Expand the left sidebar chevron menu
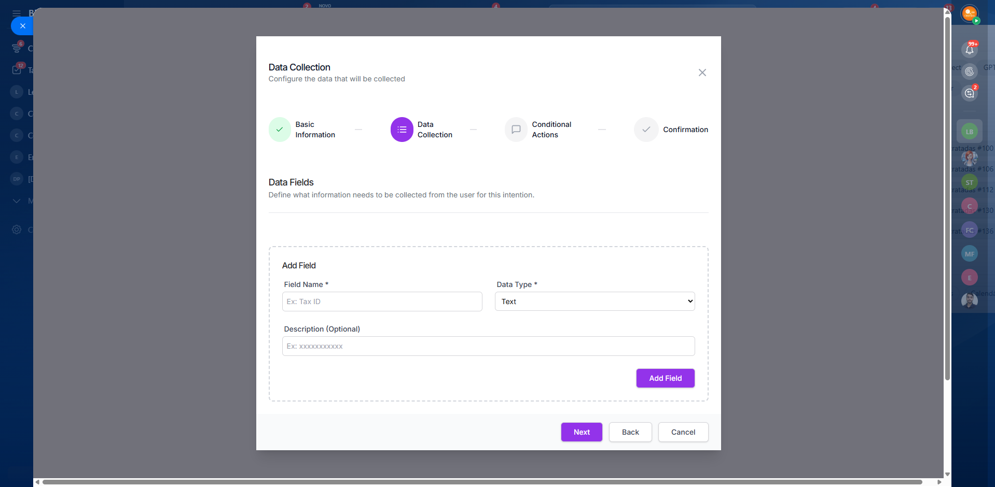 pyautogui.click(x=17, y=201)
